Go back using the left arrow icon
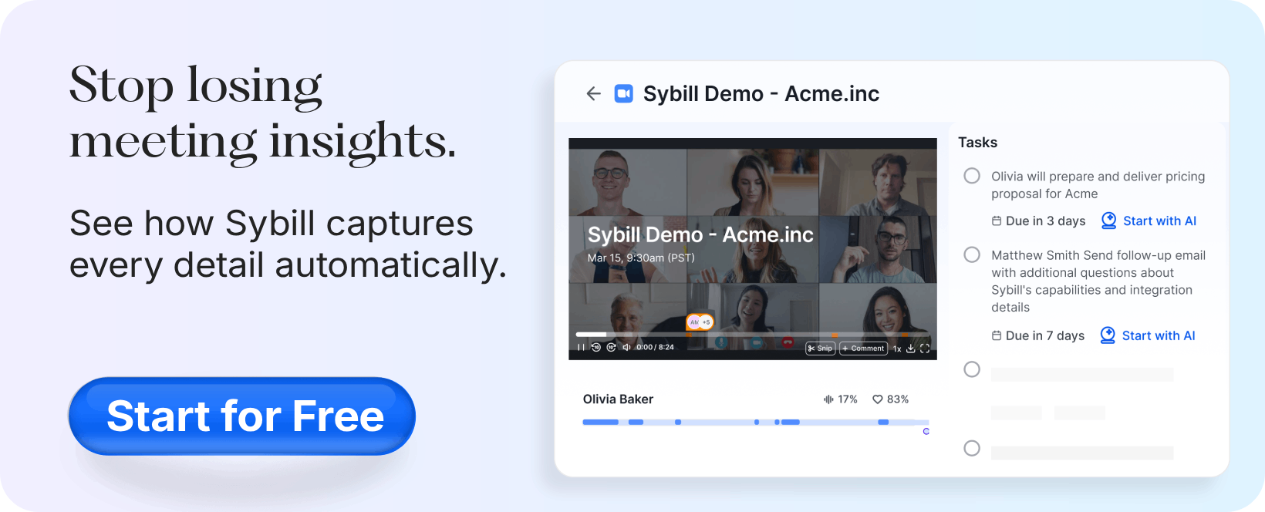Image resolution: width=1265 pixels, height=512 pixels. click(x=593, y=93)
